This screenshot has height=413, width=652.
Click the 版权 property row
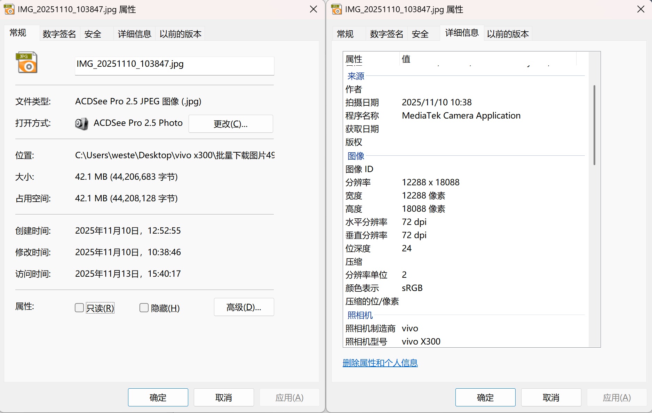pyautogui.click(x=465, y=142)
